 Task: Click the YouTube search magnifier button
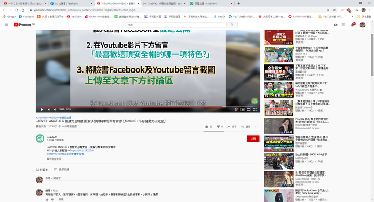tap(232, 25)
